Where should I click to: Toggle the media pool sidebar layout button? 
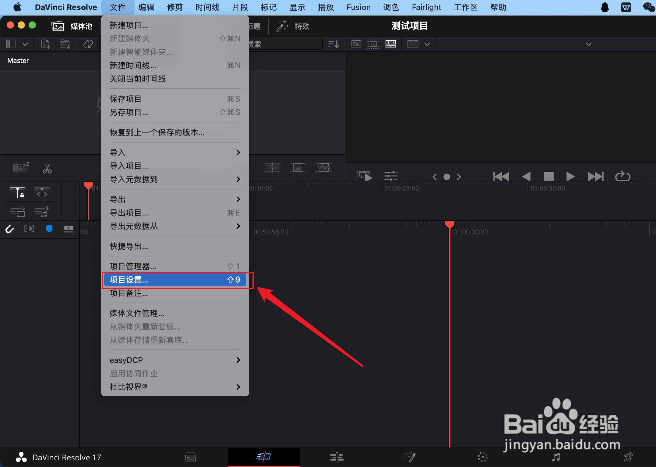click(11, 44)
